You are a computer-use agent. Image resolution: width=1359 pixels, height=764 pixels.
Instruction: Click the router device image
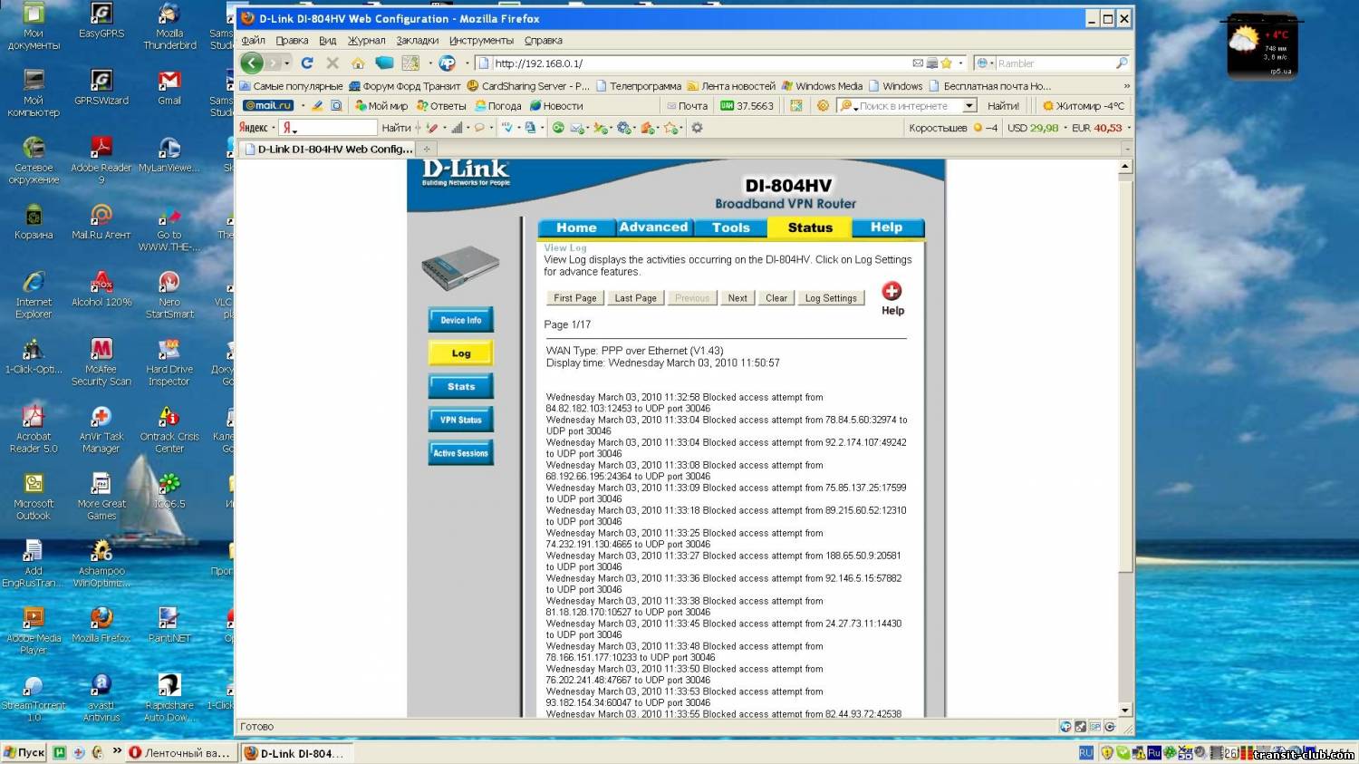[460, 267]
